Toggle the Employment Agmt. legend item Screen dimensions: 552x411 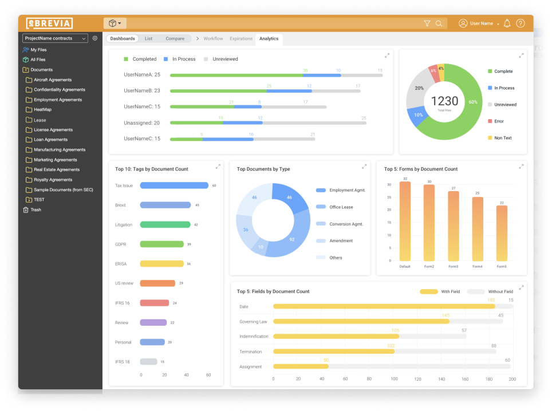341,190
